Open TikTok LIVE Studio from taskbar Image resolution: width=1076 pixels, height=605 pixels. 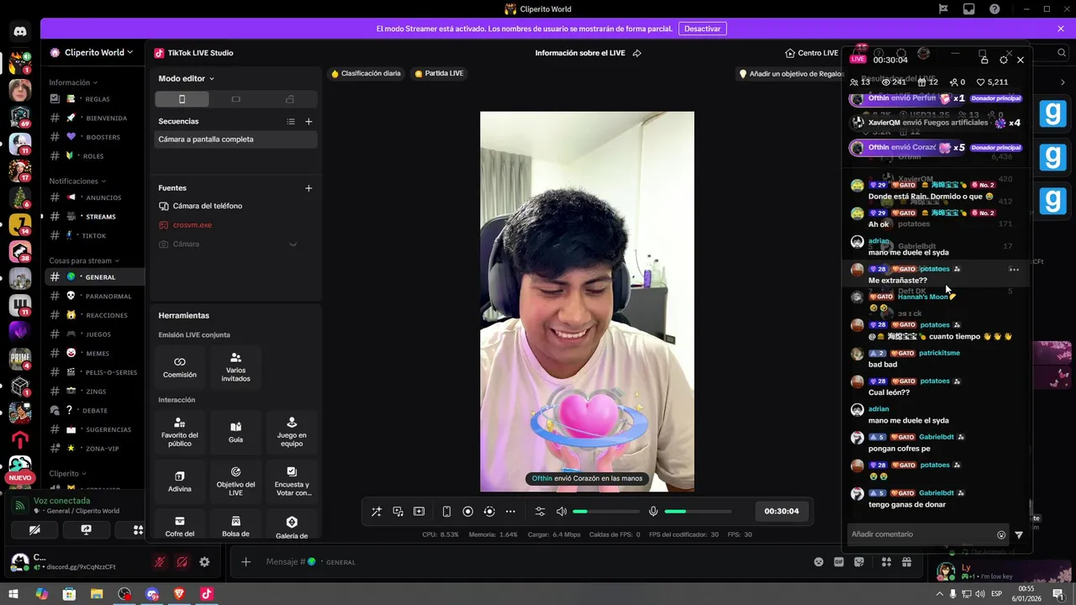click(x=207, y=594)
